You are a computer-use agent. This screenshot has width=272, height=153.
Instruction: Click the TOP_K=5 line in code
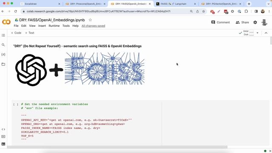(x=27, y=136)
